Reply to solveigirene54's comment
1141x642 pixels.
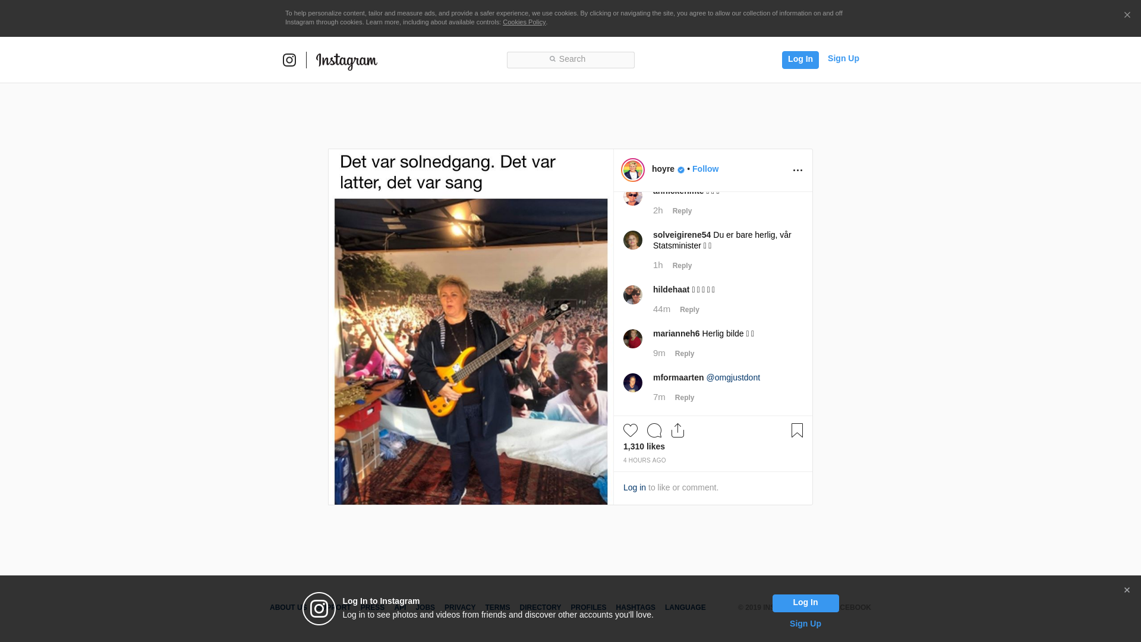tap(682, 266)
